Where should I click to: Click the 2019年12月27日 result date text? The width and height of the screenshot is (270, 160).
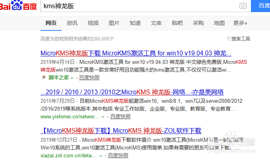click(x=59, y=140)
